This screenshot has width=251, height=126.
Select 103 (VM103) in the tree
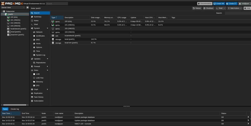pos(15,26)
